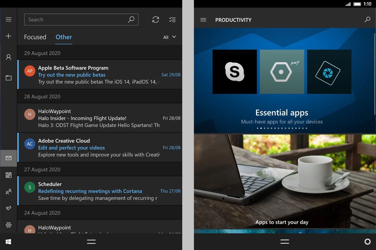The image size is (376, 250).
Task: Open the folders icon in Mail sidebar
Action: pyautogui.click(x=8, y=78)
